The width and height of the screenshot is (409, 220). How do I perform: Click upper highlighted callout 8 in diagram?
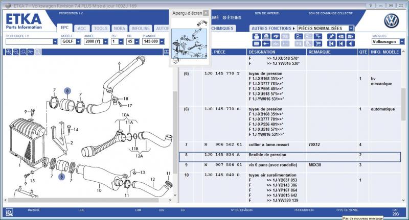(67, 91)
